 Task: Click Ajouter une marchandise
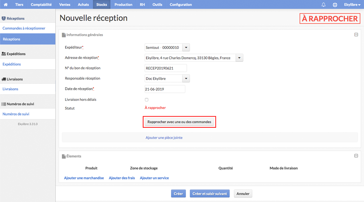point(84,178)
